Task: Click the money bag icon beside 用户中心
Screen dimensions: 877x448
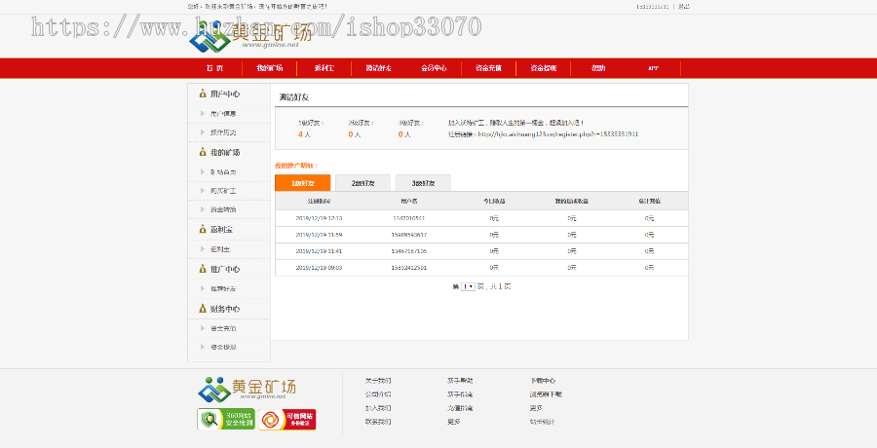Action: tap(203, 93)
